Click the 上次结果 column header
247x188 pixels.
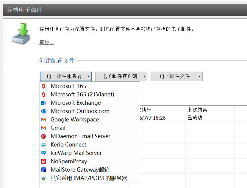point(210,110)
